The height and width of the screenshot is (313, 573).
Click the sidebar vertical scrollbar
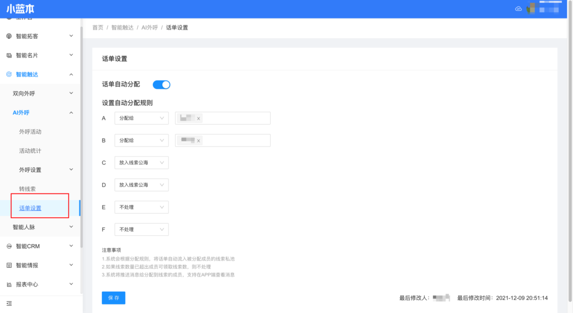(x=81, y=140)
